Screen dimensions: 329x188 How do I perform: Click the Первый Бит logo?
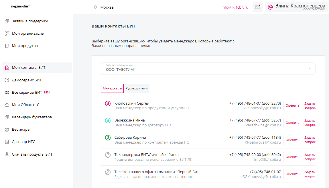[20, 6]
